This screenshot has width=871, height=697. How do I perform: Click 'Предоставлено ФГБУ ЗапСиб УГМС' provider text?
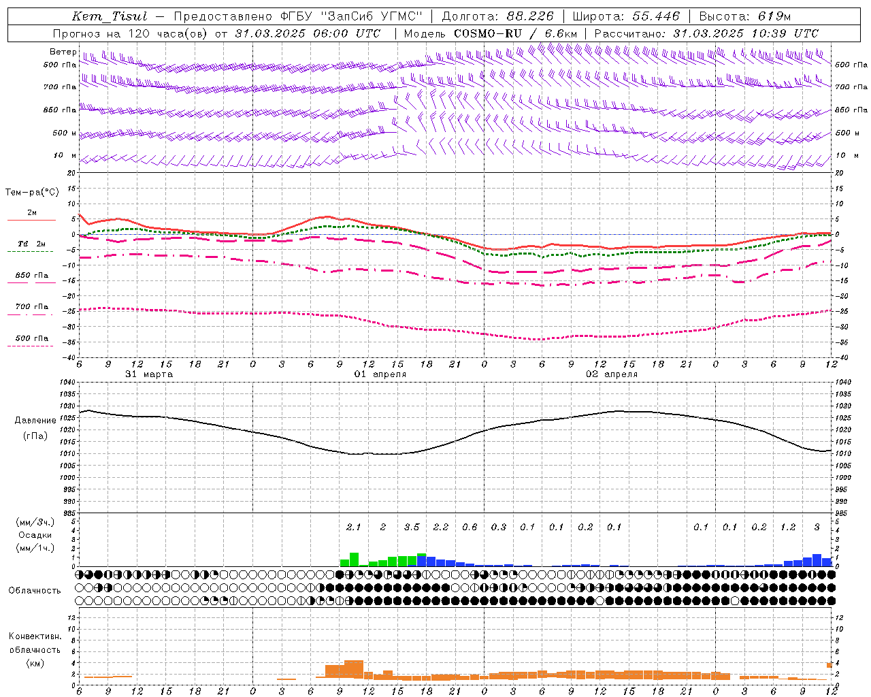298,16
